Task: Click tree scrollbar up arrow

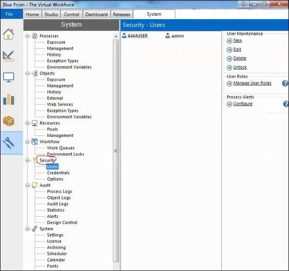Action: tap(116, 36)
